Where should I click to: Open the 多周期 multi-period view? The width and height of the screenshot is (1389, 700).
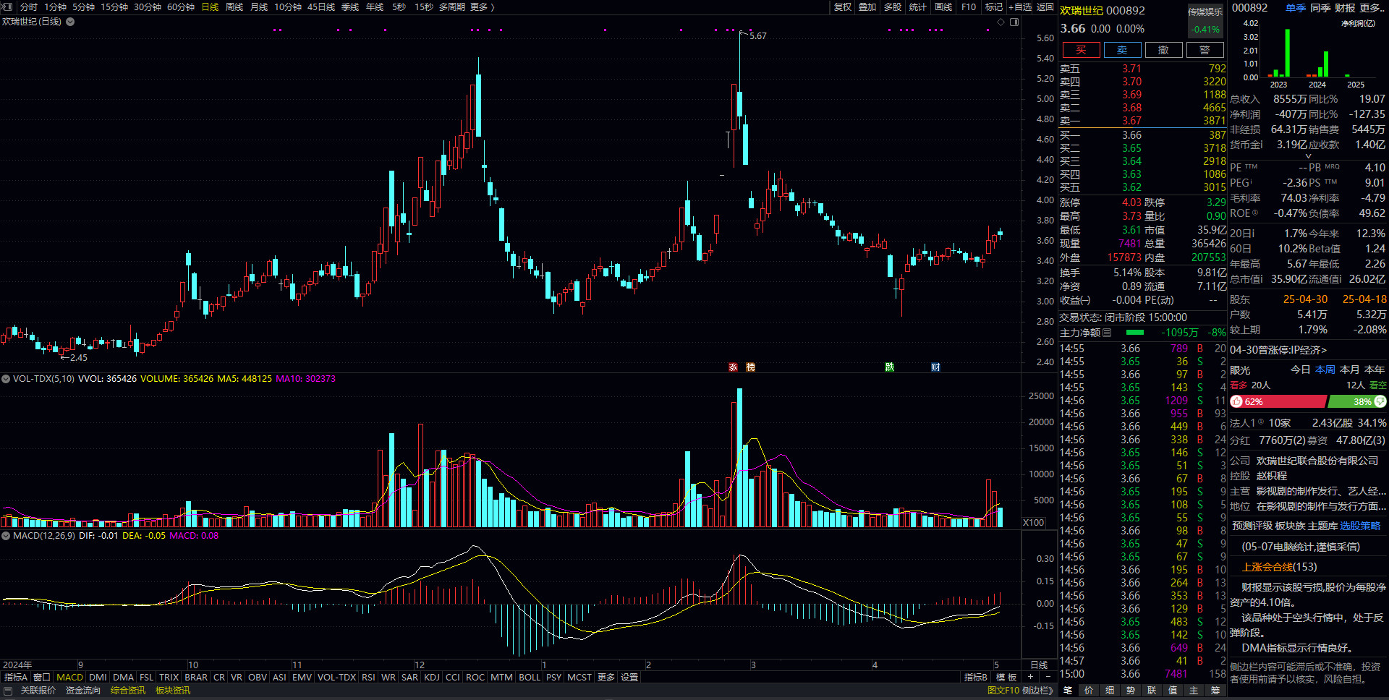click(452, 7)
